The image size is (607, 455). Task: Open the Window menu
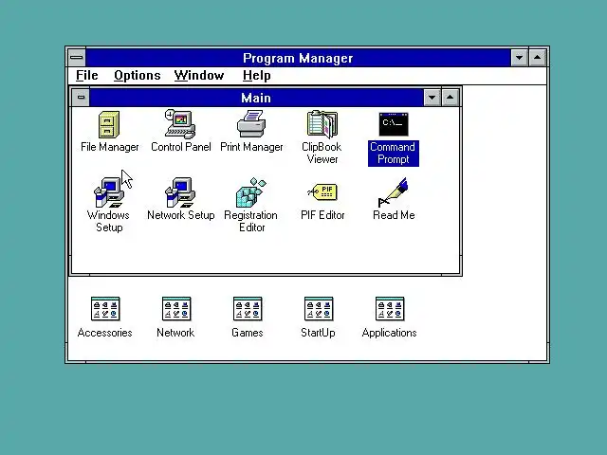(199, 76)
